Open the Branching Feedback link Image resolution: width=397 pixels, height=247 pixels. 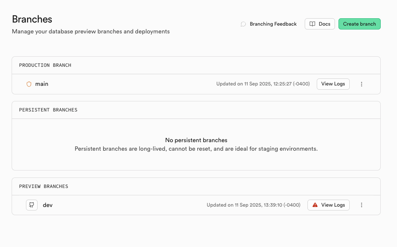coord(273,24)
